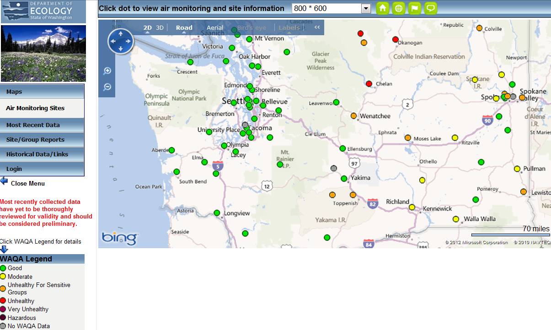Switch map to 2D mode
This screenshot has height=330, width=551.
(148, 28)
